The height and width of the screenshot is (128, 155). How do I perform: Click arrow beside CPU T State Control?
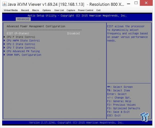click(4, 48)
